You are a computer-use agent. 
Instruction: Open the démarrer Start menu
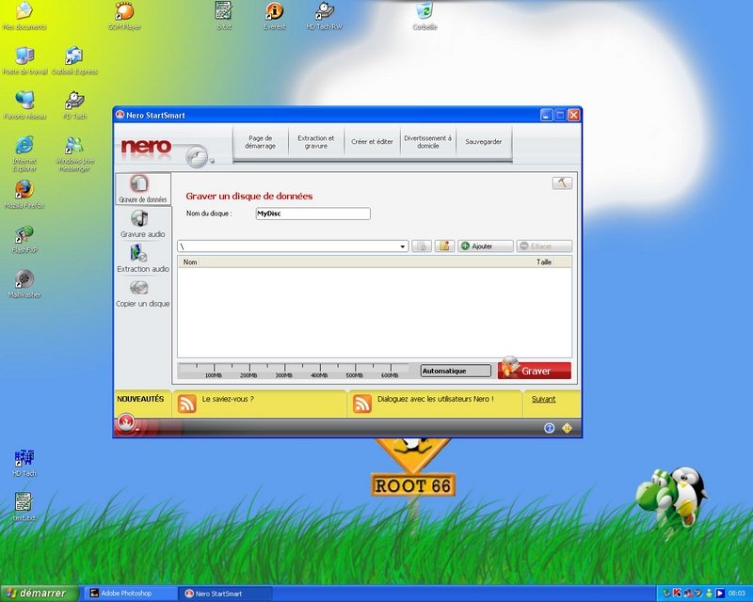click(39, 594)
